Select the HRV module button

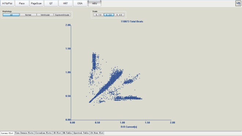[x=95, y=3]
